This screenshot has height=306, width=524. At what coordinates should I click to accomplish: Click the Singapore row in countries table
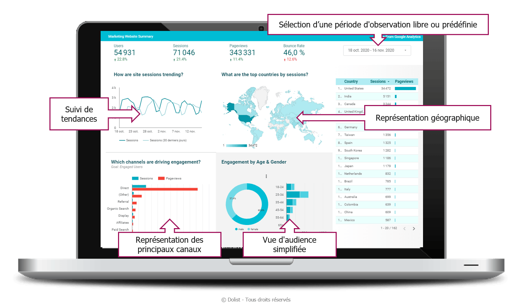(x=377, y=158)
